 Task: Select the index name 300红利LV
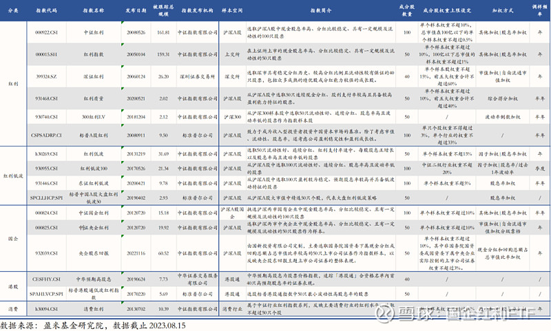tap(94, 117)
